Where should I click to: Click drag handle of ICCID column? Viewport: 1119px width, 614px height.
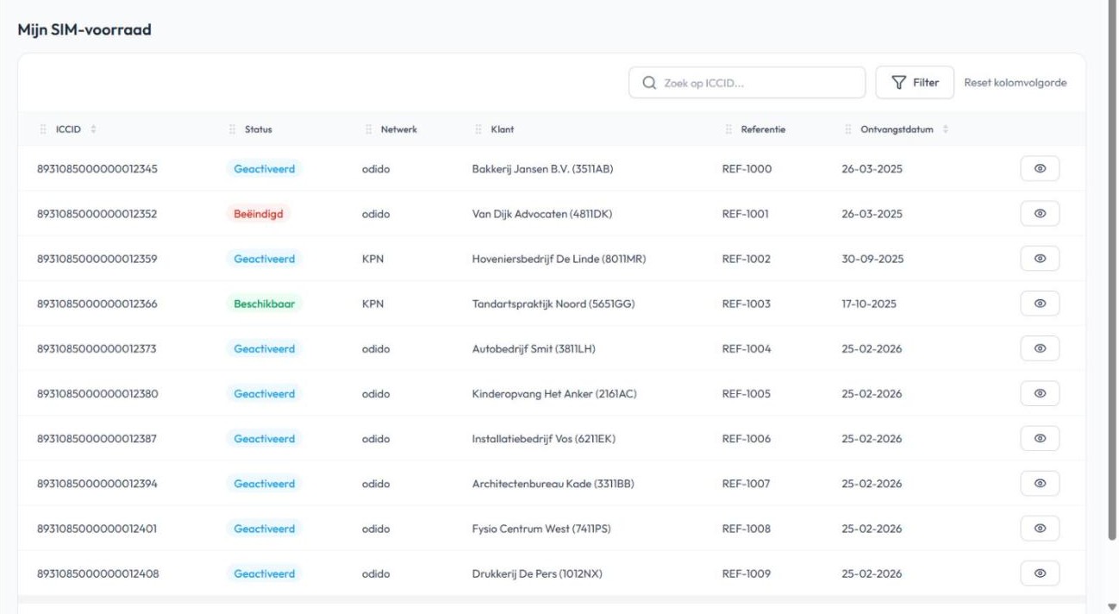(x=43, y=129)
